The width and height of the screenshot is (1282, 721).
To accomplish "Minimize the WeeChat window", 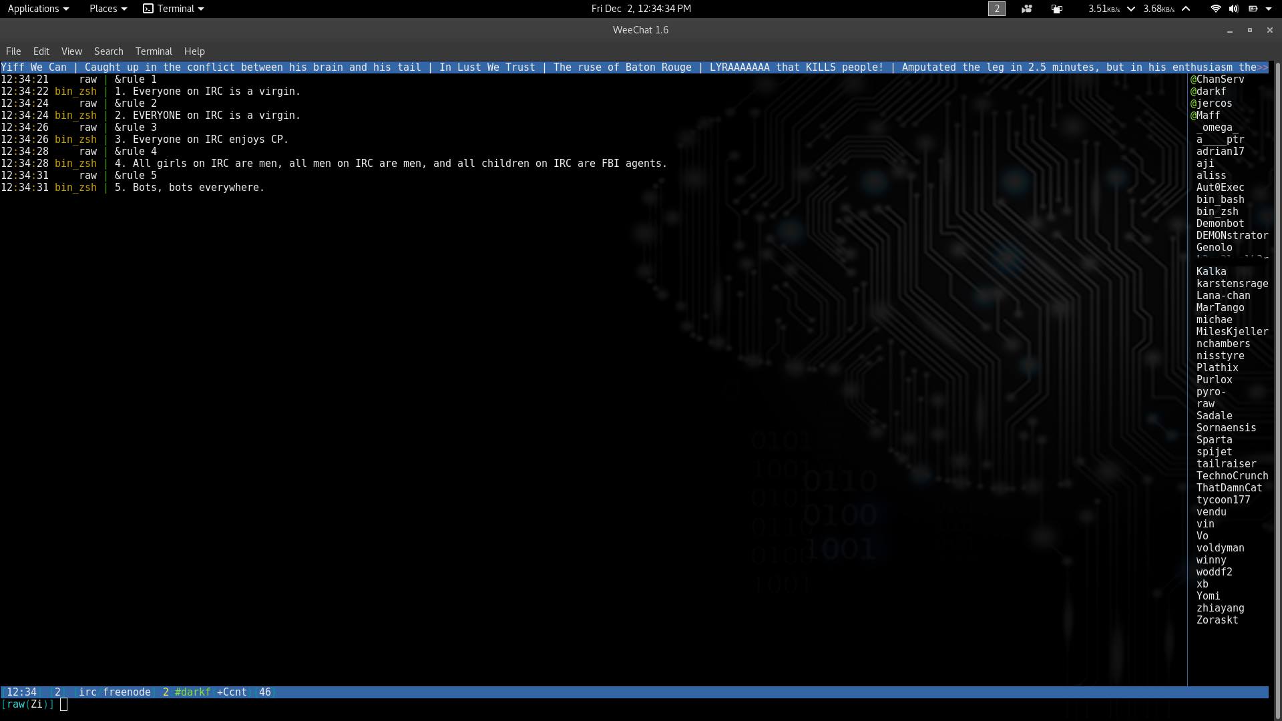I will click(x=1230, y=30).
